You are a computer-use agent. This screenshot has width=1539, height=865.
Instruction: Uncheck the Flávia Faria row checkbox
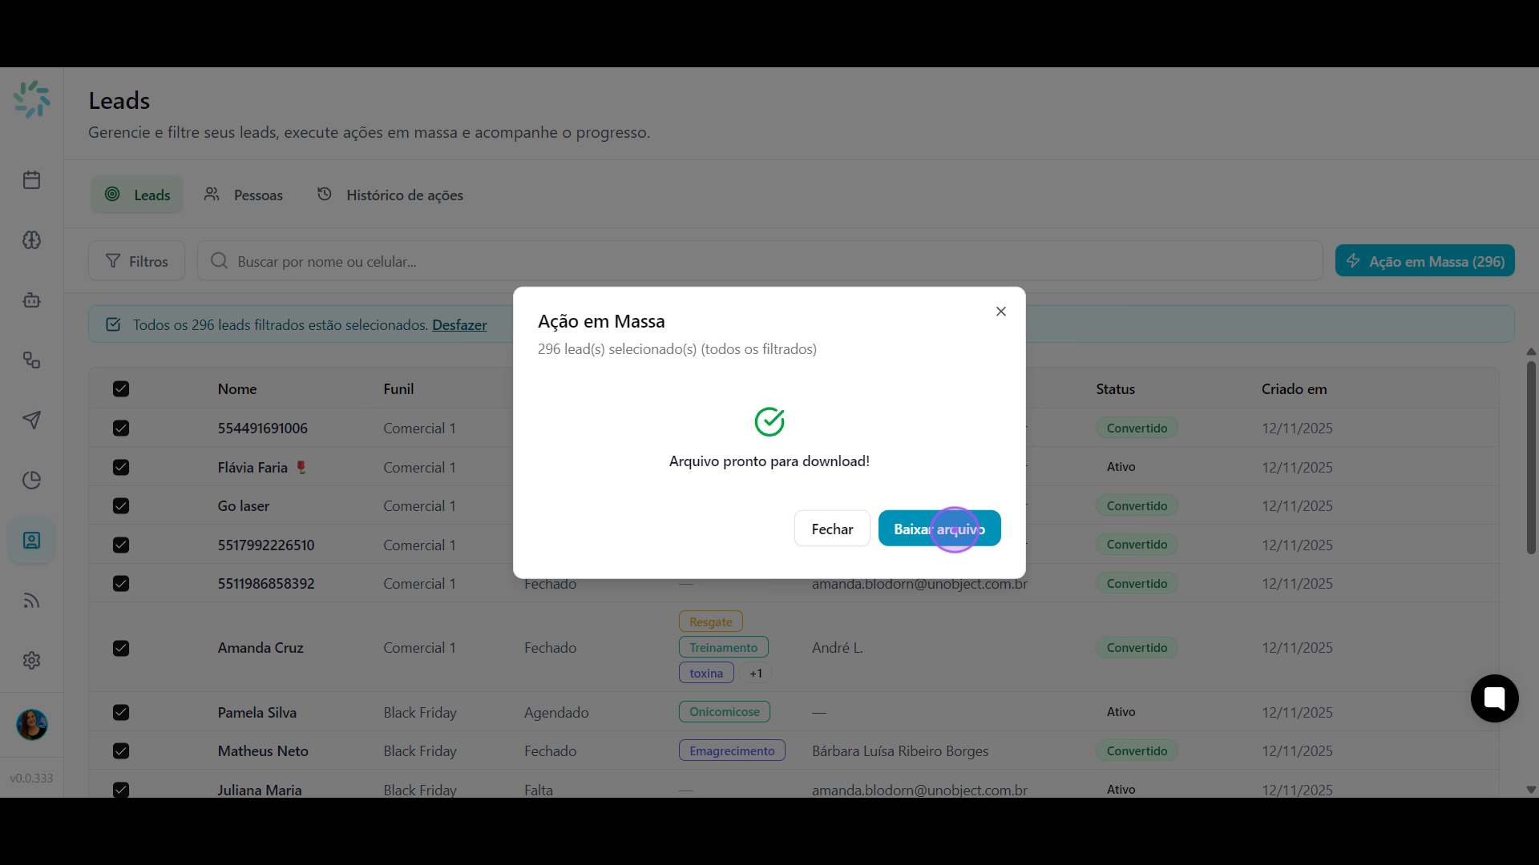pyautogui.click(x=121, y=468)
